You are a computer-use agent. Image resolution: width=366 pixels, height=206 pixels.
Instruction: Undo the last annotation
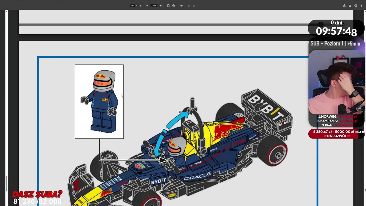click(189, 5)
